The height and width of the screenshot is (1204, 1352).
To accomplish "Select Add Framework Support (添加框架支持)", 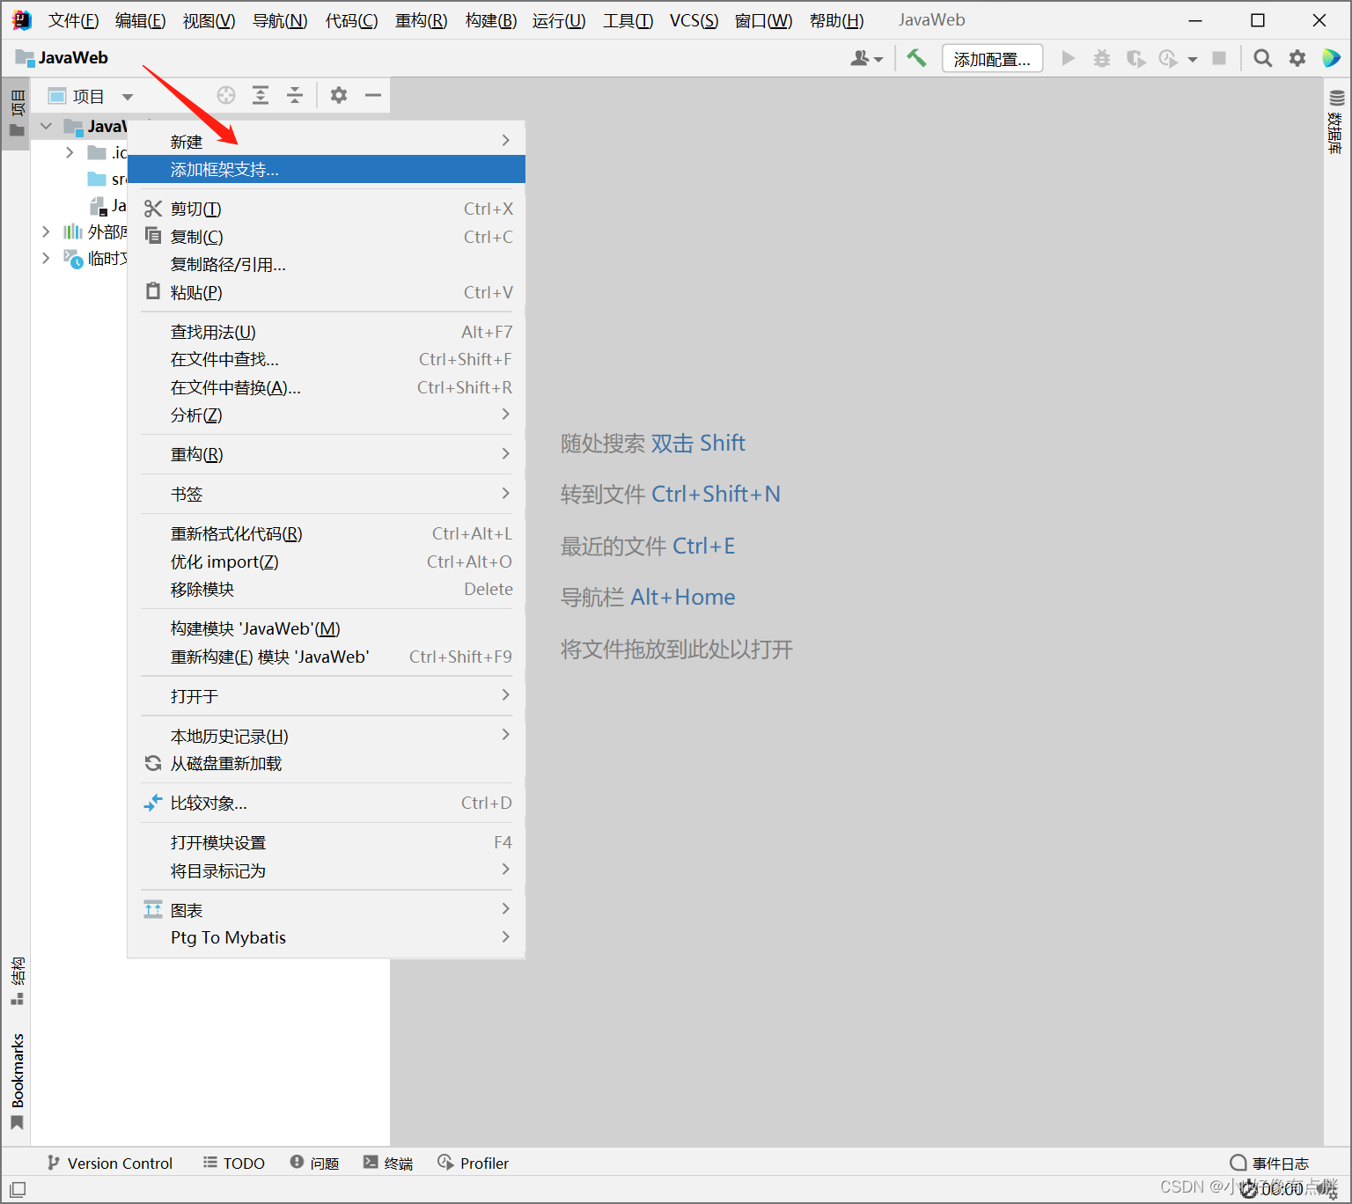I will pyautogui.click(x=327, y=169).
